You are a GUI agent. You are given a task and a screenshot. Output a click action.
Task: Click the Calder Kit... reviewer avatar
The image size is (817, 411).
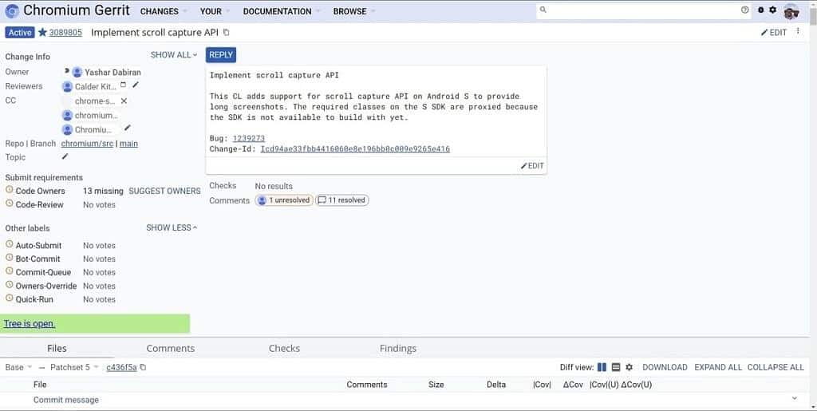(x=67, y=86)
